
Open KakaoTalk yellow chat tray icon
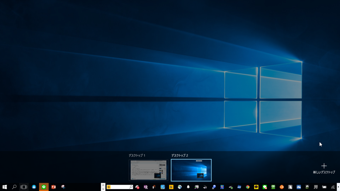click(x=256, y=187)
